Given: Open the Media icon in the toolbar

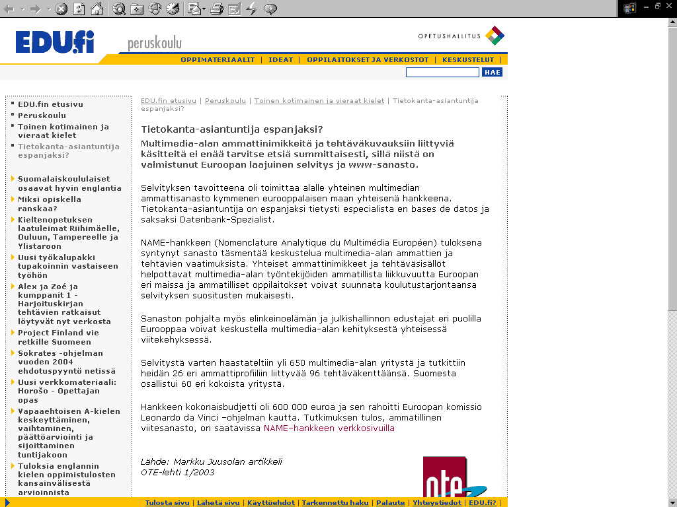Looking at the screenshot, I should (155, 9).
